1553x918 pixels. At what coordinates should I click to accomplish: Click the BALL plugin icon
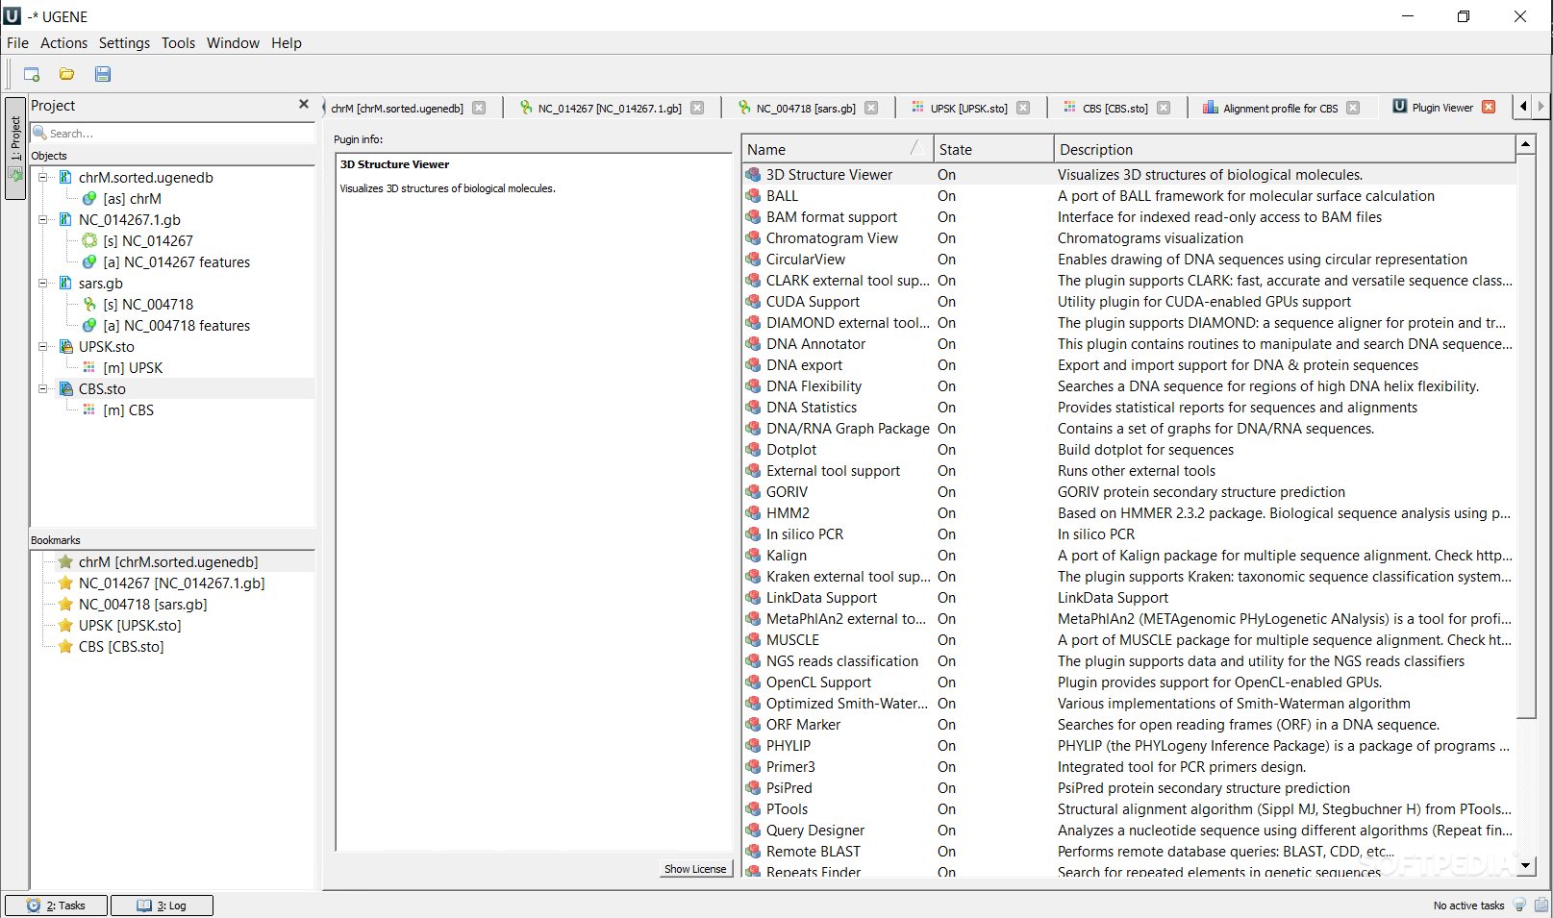pyautogui.click(x=754, y=195)
